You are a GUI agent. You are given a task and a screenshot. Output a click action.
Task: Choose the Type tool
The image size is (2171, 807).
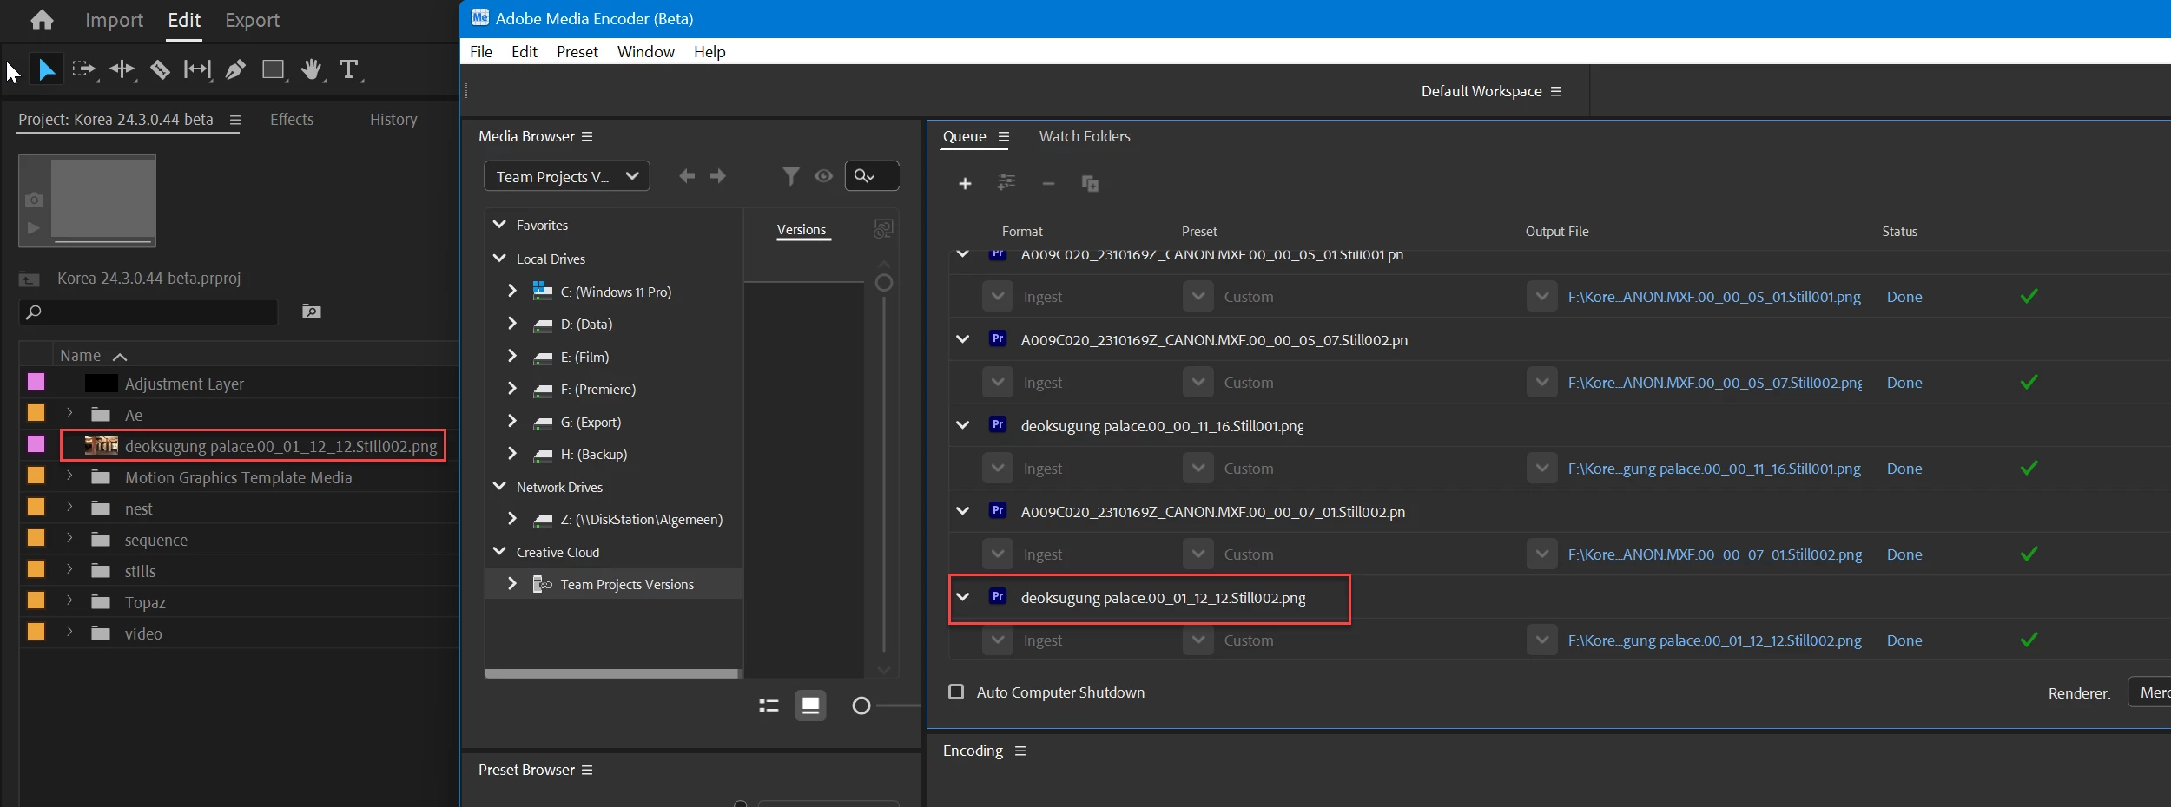click(349, 69)
